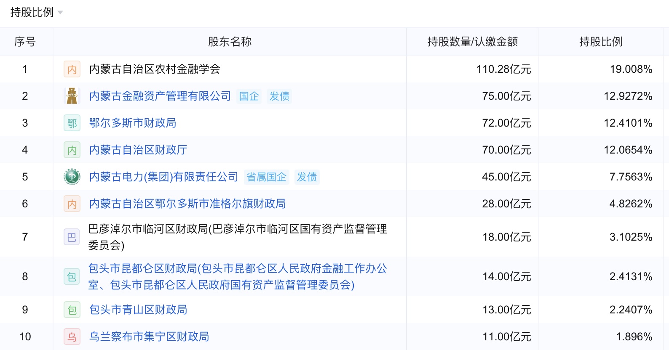Click the 28.00亿元 amount cell
The width and height of the screenshot is (669, 350).
tap(507, 204)
